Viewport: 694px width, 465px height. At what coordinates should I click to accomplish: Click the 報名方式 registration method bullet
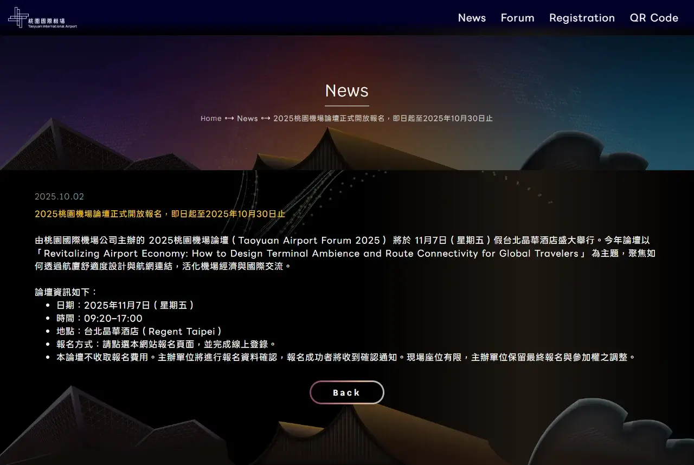(166, 344)
